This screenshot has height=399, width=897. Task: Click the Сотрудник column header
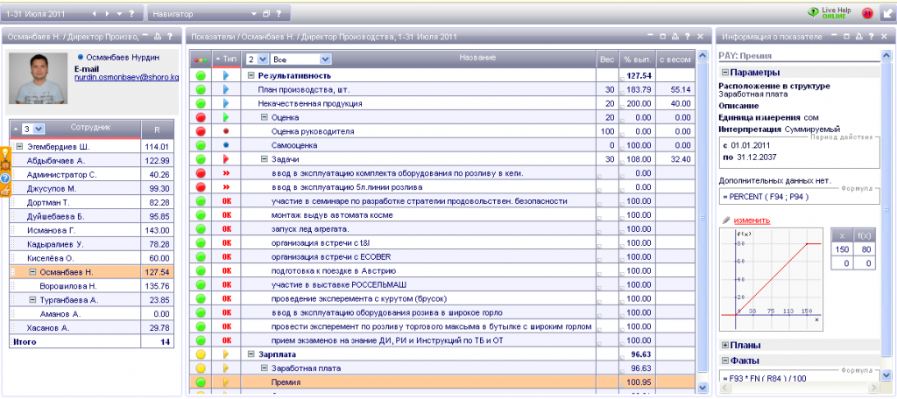90,128
